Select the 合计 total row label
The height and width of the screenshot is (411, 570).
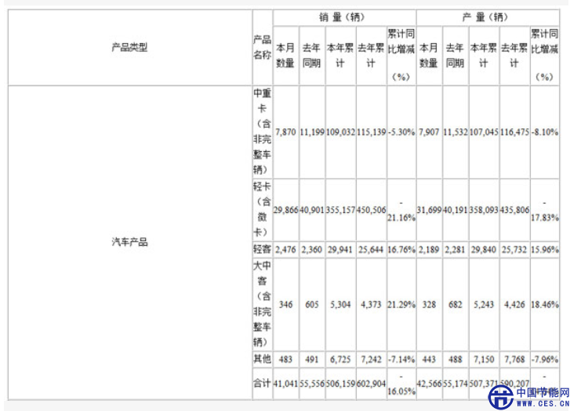coord(262,384)
